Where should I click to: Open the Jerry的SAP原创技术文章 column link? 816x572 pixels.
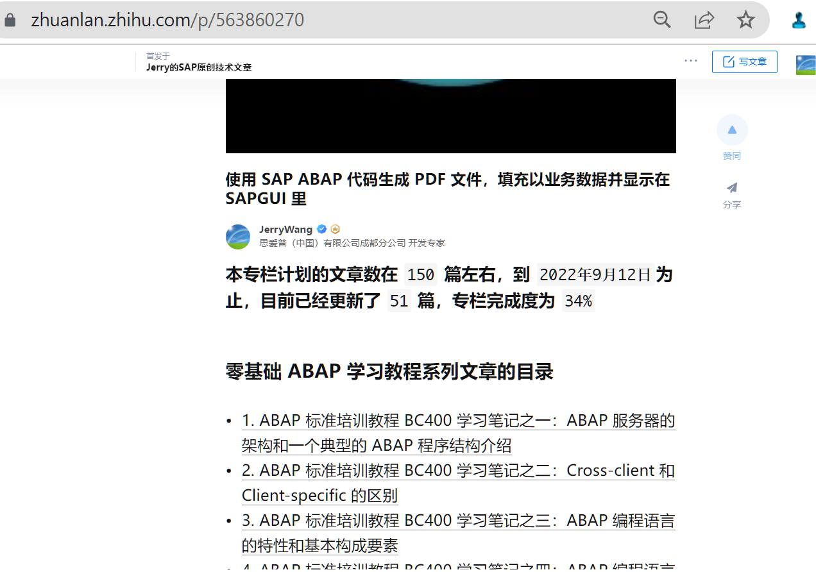click(x=199, y=67)
